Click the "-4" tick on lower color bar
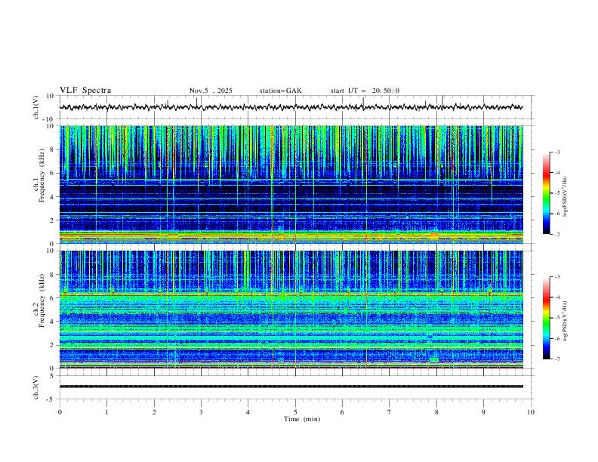The height and width of the screenshot is (462, 598). click(x=557, y=297)
